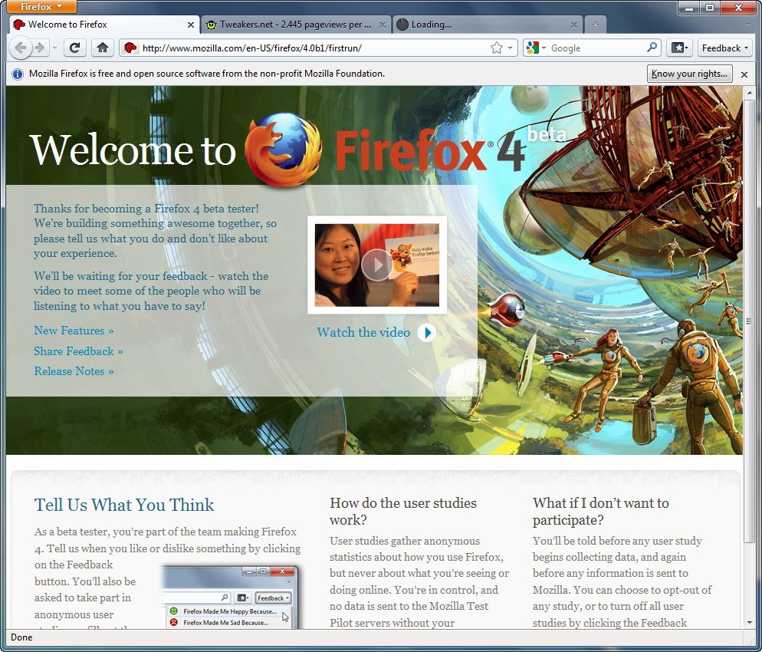Switch to the Loading... tab

tap(488, 25)
